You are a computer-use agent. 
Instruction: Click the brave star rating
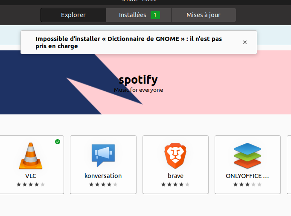pyautogui.click(x=175, y=184)
